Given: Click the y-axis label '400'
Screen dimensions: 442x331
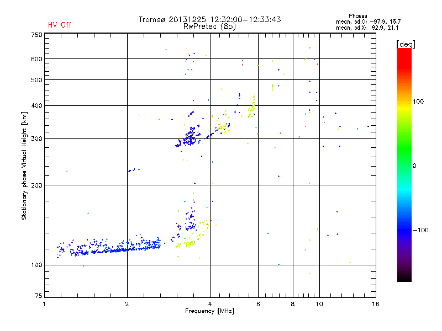Looking at the screenshot, I should (x=36, y=105).
